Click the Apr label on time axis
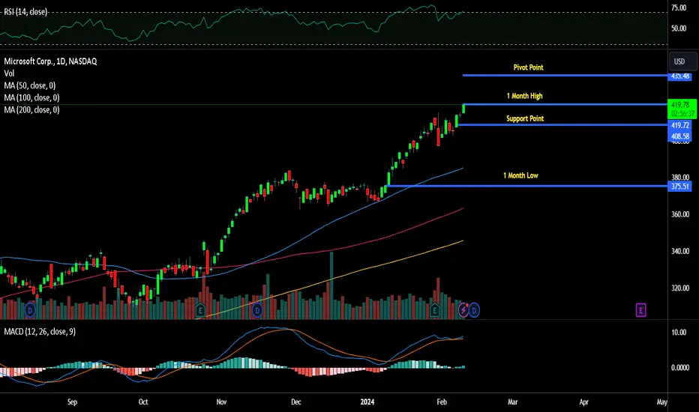 [x=584, y=402]
